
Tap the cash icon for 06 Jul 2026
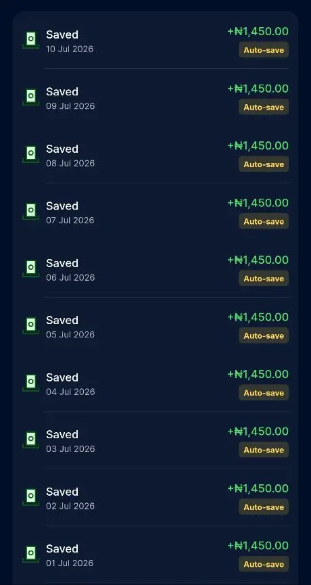[x=31, y=268]
